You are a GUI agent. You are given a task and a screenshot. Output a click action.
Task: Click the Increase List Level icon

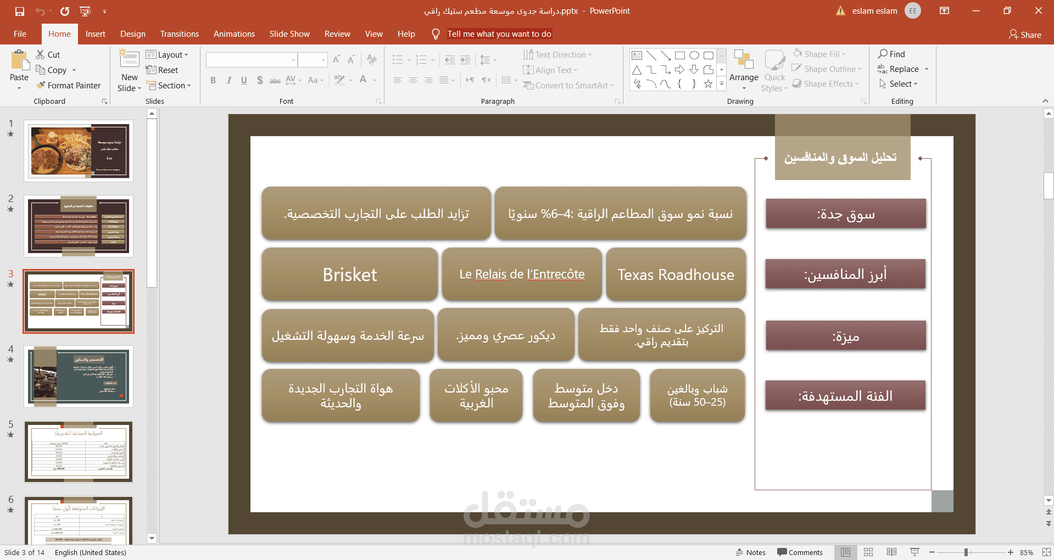pos(465,60)
